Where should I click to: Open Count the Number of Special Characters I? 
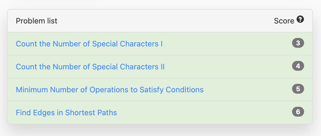tap(89, 44)
